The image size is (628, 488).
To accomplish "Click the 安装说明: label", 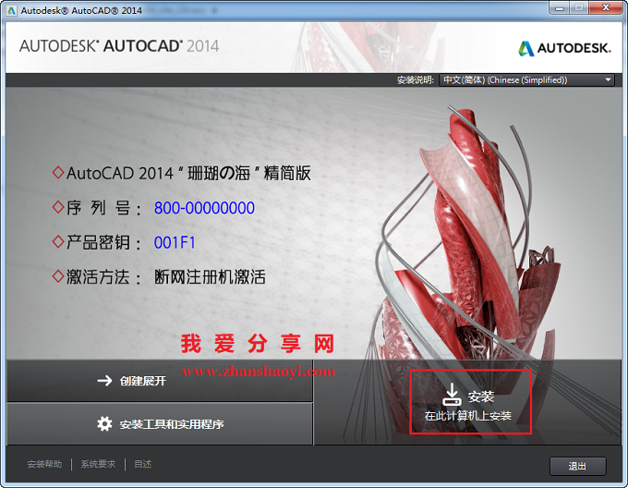I will click(x=416, y=80).
